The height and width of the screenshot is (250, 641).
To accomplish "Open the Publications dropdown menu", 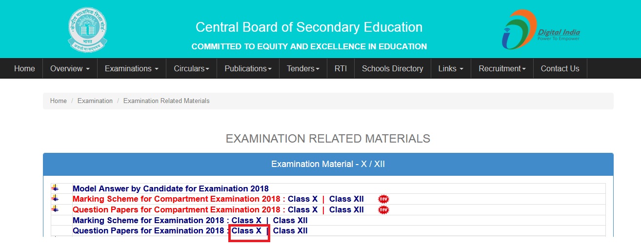I will [248, 68].
